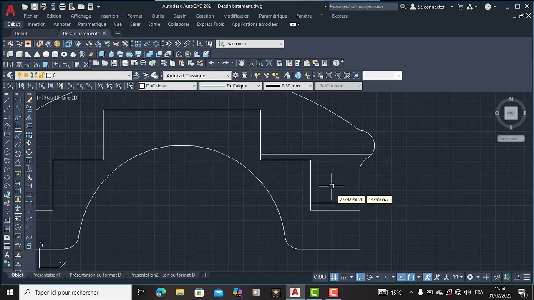Switch to Présentation1 layout tab
534x300 pixels.
coord(46,275)
